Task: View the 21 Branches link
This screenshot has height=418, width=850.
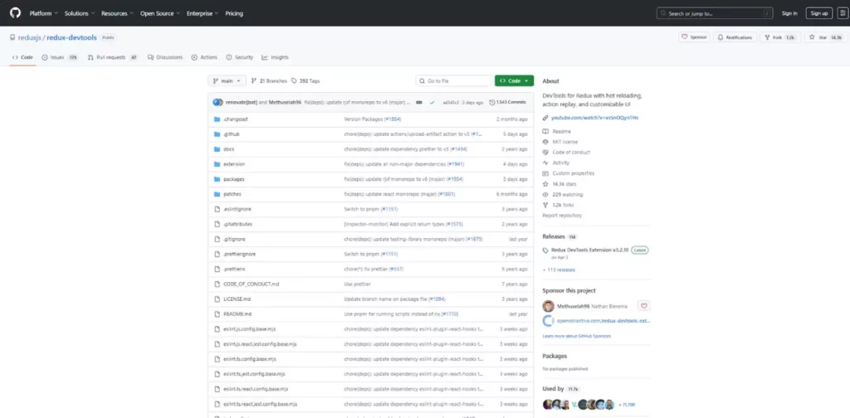Action: (269, 80)
